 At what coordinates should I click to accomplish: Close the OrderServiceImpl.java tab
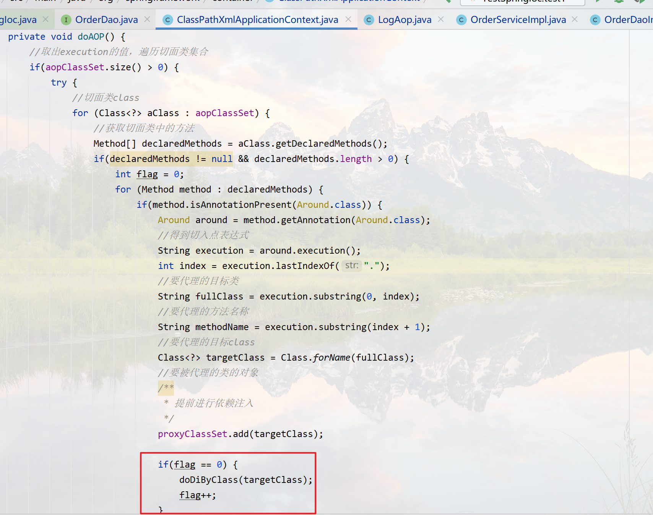(x=575, y=19)
